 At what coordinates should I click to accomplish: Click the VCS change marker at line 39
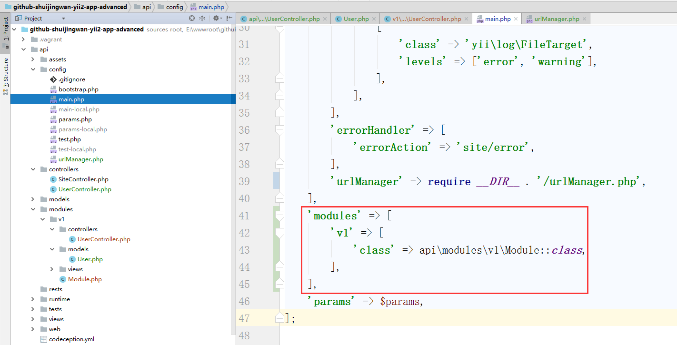point(276,181)
